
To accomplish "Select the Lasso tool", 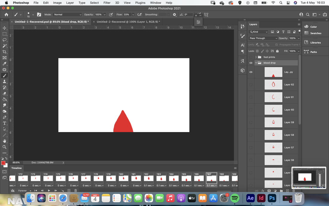I will [4, 40].
